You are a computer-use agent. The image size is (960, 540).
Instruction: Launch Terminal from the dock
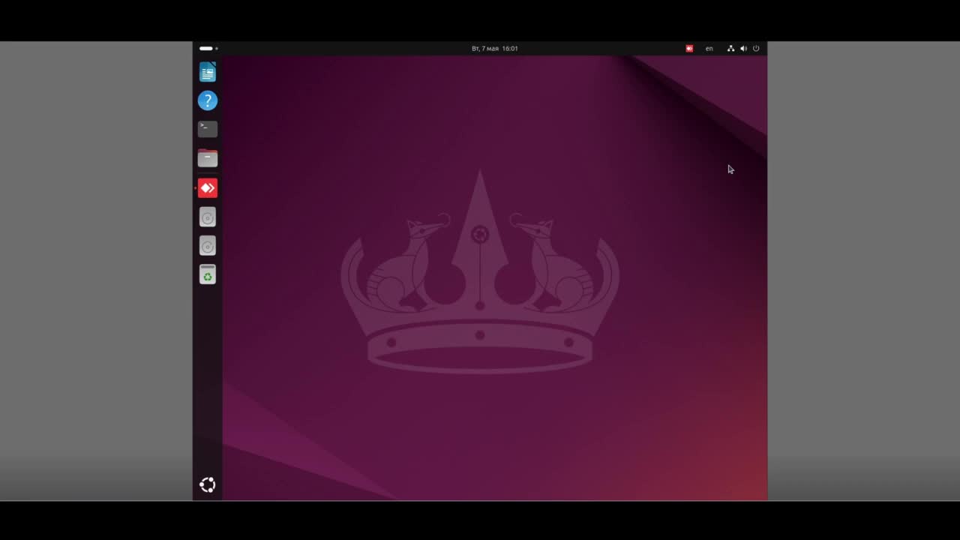tap(208, 129)
